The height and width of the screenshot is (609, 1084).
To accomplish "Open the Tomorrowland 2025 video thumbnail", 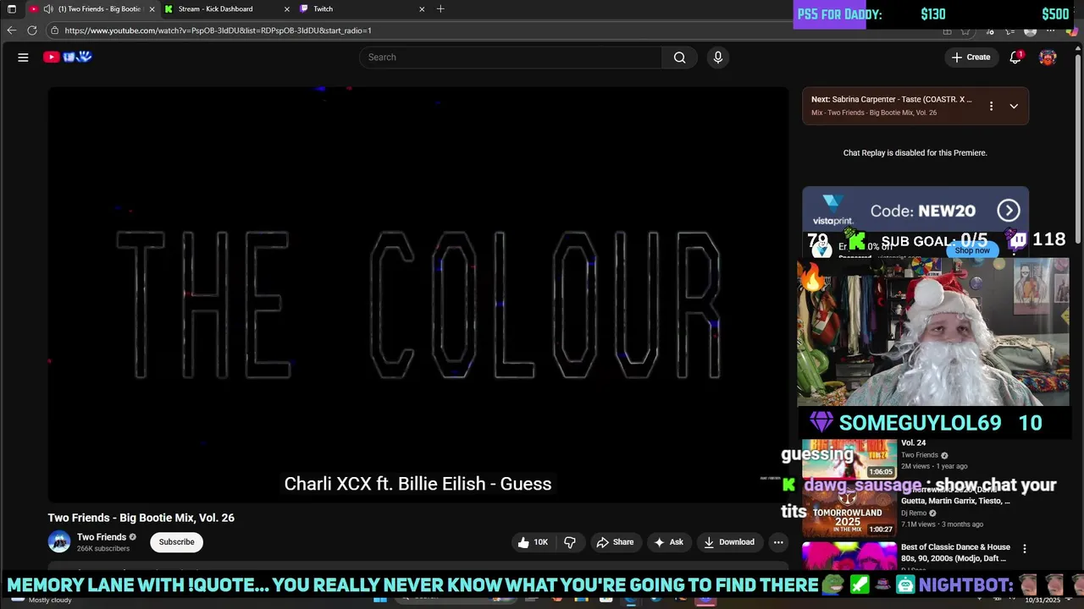I will (849, 510).
